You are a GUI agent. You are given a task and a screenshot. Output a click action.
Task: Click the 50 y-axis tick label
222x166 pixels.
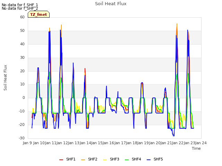[x=22, y=30]
